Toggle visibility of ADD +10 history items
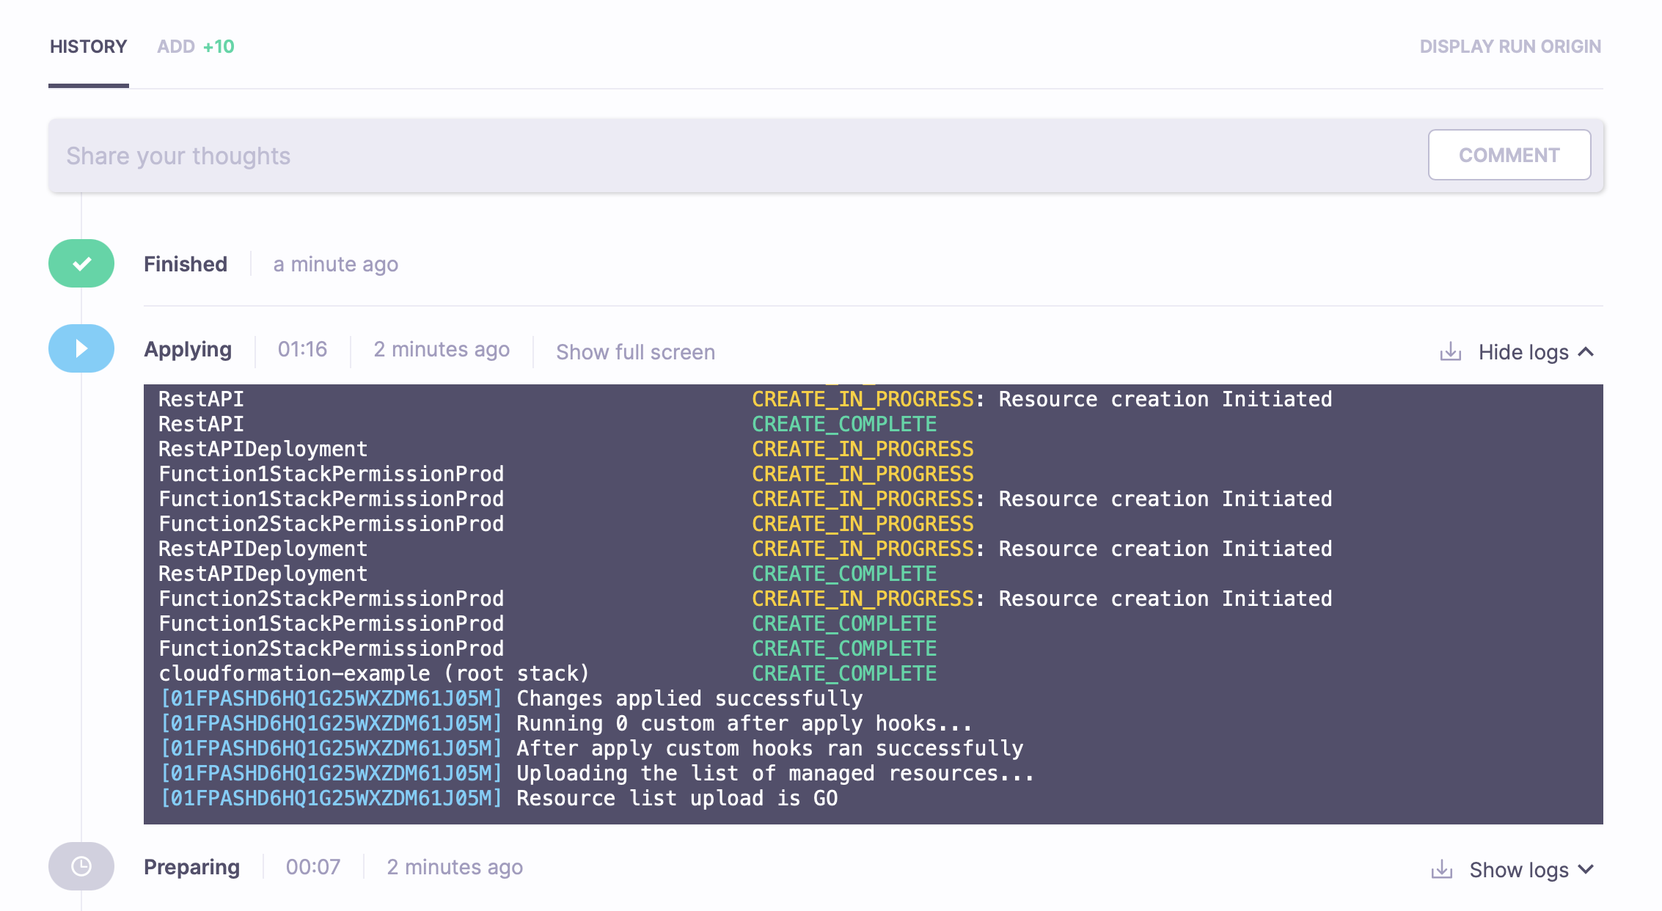The image size is (1662, 911). 197,46
